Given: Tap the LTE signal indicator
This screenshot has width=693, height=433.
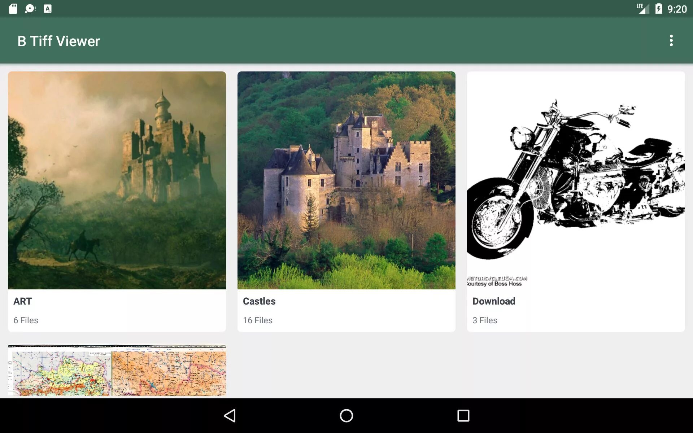Looking at the screenshot, I should pyautogui.click(x=642, y=9).
